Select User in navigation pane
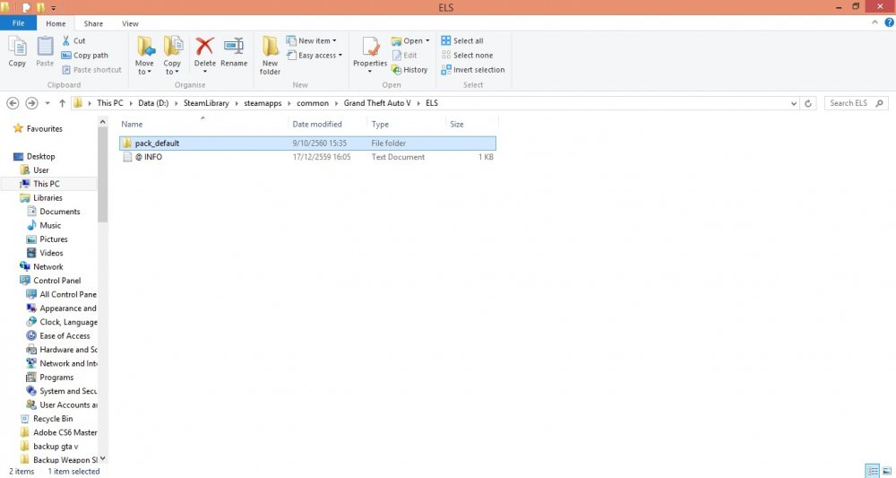896x478 pixels. pos(34,169)
